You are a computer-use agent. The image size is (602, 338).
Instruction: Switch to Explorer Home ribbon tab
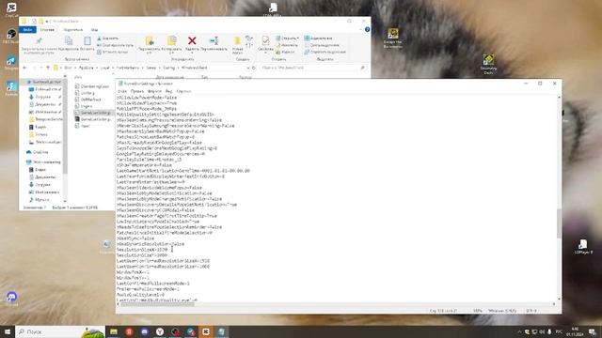[47, 29]
